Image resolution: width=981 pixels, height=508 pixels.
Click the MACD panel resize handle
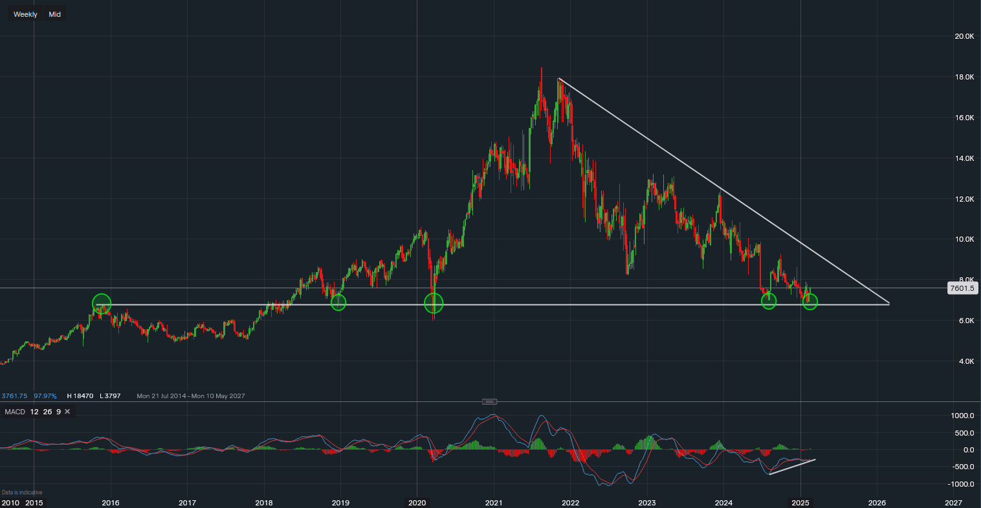[x=490, y=401]
